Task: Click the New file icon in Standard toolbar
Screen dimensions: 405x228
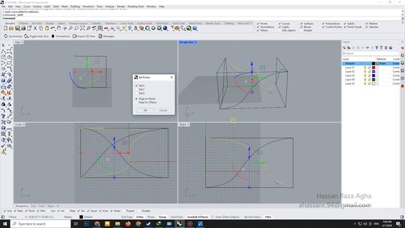Action: (6, 28)
